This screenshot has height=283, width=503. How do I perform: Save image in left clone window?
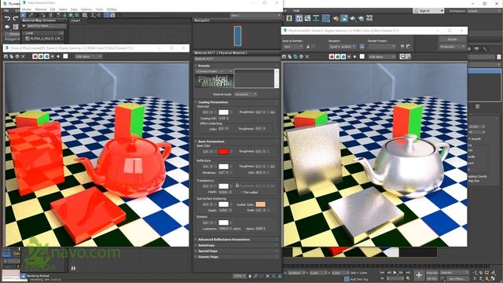(6, 57)
